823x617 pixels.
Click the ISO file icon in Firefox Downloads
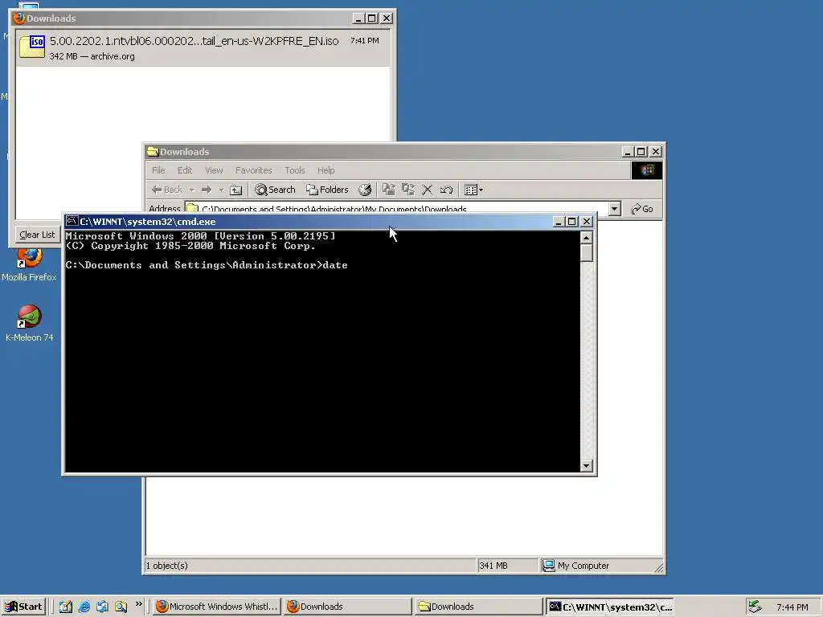tap(32, 46)
